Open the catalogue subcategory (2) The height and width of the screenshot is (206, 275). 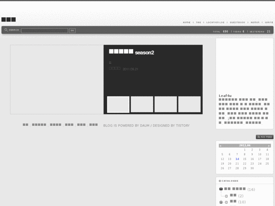pos(236,196)
